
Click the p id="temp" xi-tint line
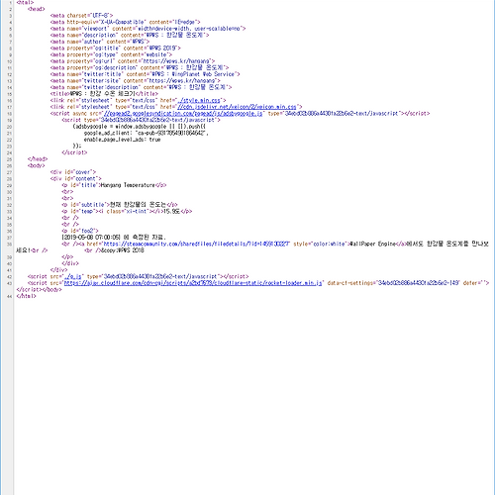pos(127,211)
